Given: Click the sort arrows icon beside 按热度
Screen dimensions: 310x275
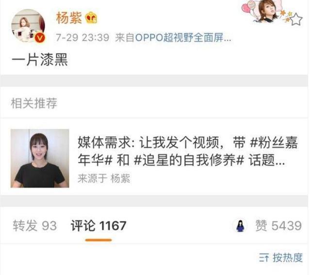Looking at the screenshot, I should tap(264, 258).
